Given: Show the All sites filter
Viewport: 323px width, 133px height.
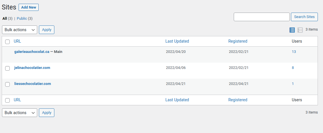Looking at the screenshot, I should [x=5, y=19].
